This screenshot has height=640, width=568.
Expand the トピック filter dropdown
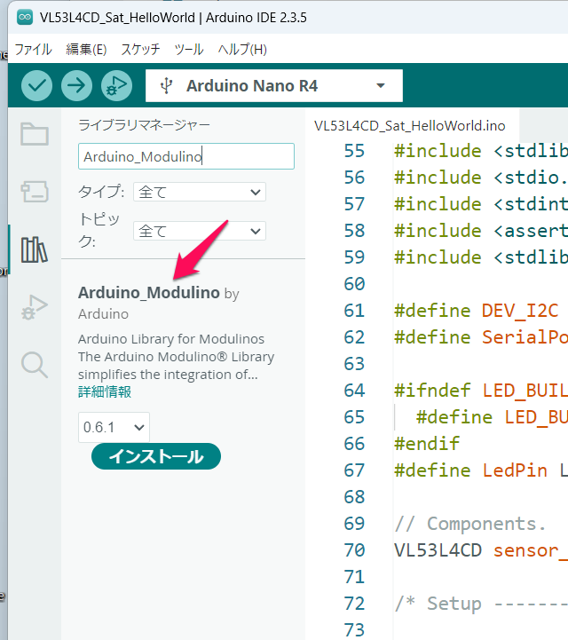pyautogui.click(x=199, y=231)
